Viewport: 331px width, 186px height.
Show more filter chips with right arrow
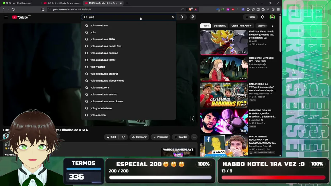pos(272,26)
